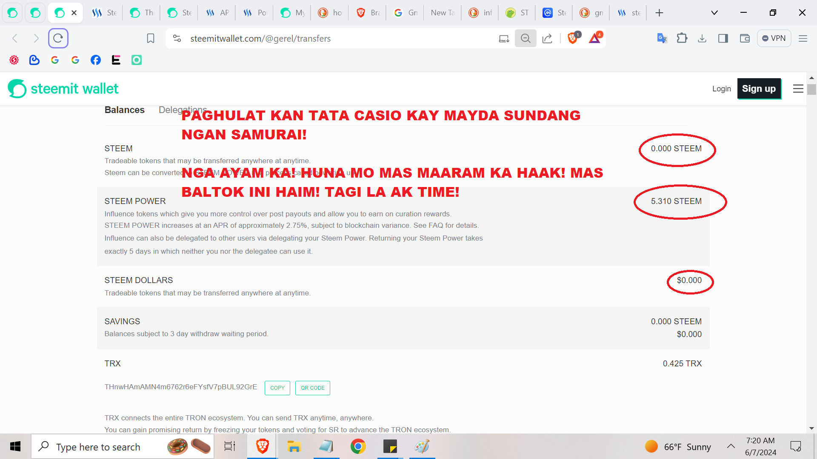Copy the TRX address with COPY

pos(277,388)
